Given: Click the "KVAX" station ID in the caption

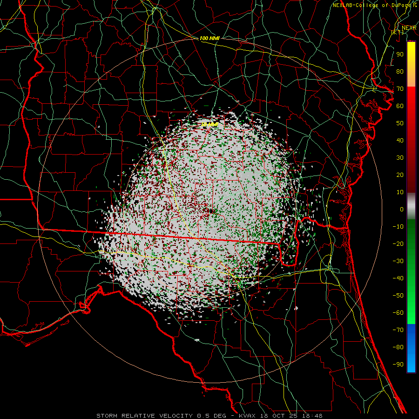Looking at the screenshot, I should pyautogui.click(x=247, y=416).
